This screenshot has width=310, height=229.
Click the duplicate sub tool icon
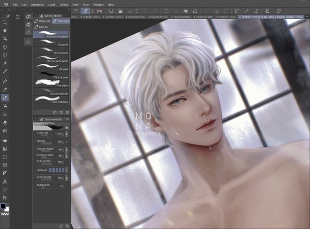(61, 113)
